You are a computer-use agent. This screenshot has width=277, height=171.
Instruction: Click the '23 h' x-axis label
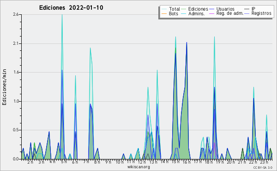pyautogui.click(x=264, y=162)
